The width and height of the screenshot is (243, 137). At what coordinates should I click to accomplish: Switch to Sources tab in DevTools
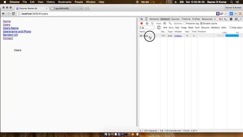pos(175,19)
